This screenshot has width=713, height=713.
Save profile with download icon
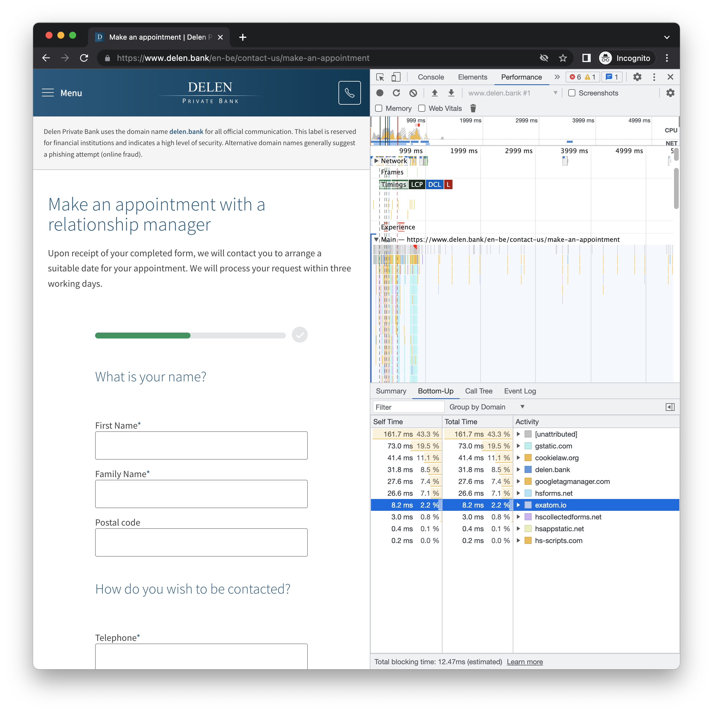click(x=451, y=93)
